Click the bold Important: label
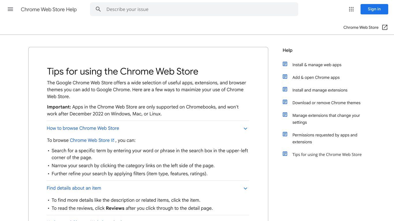394x221 pixels. (59, 107)
